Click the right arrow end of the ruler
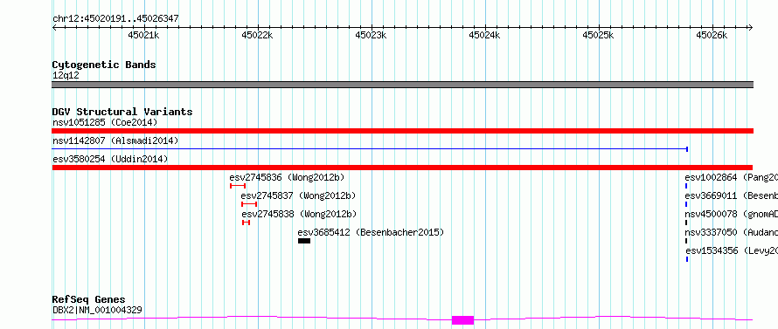Screen dimensions: 778x329 [x=750, y=27]
